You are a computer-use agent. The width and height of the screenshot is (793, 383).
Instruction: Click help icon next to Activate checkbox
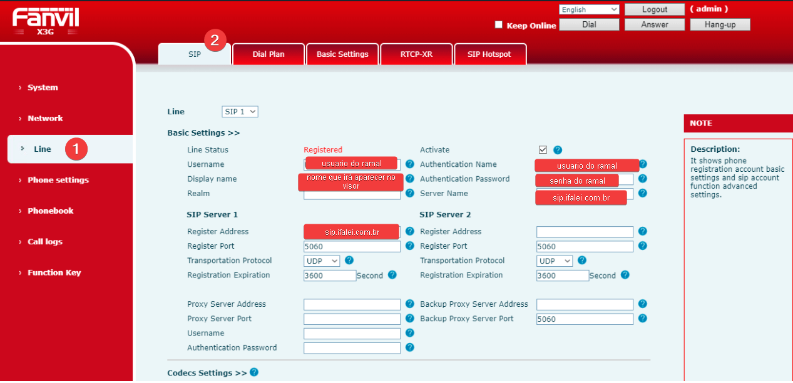(557, 150)
